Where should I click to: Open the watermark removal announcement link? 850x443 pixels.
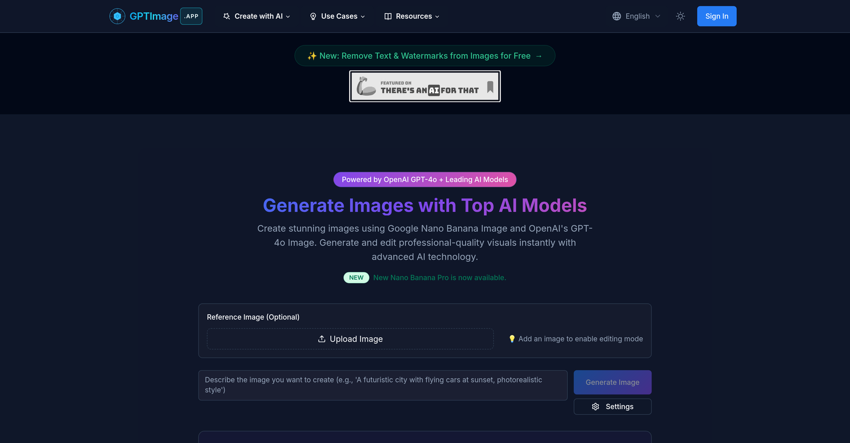[x=425, y=55]
